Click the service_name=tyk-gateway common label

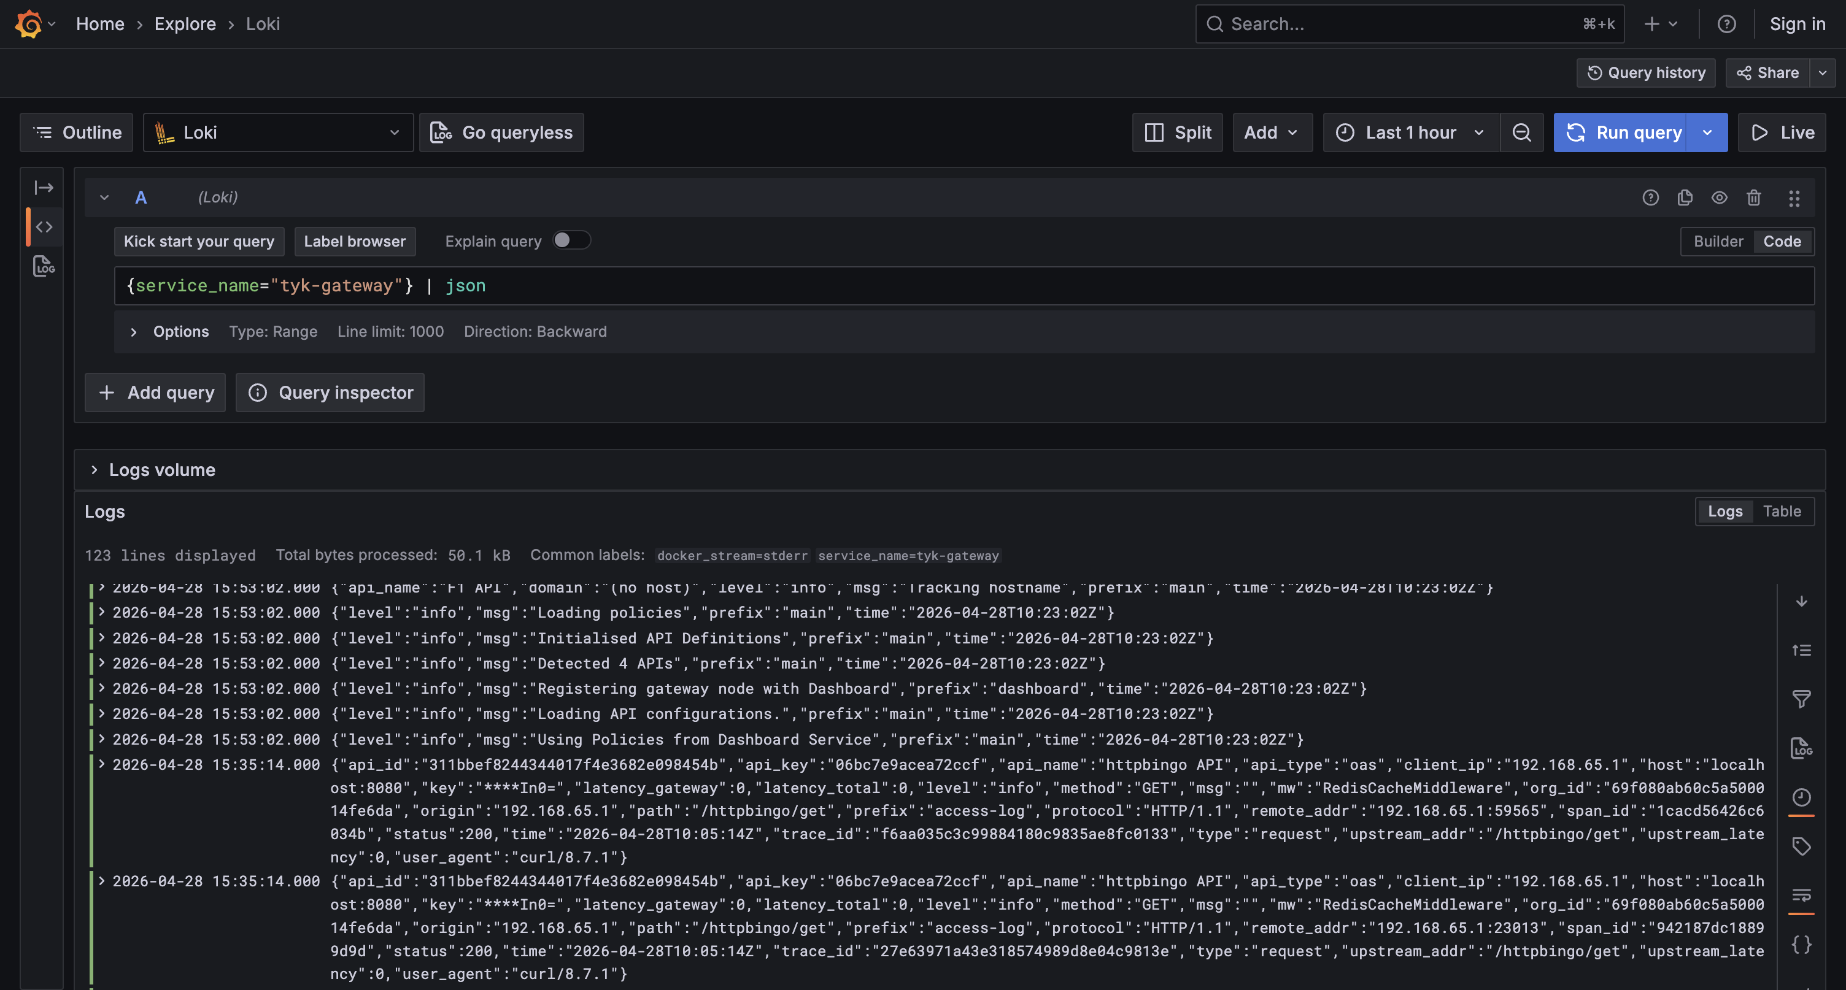click(909, 556)
